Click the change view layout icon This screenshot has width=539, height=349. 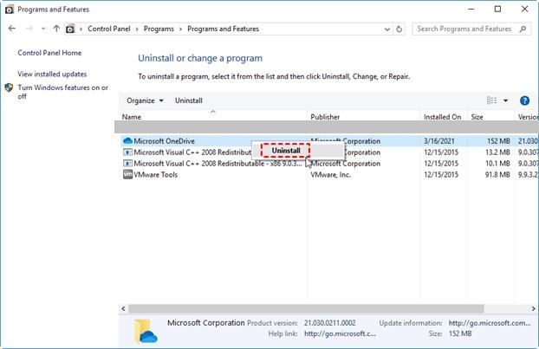click(x=491, y=100)
